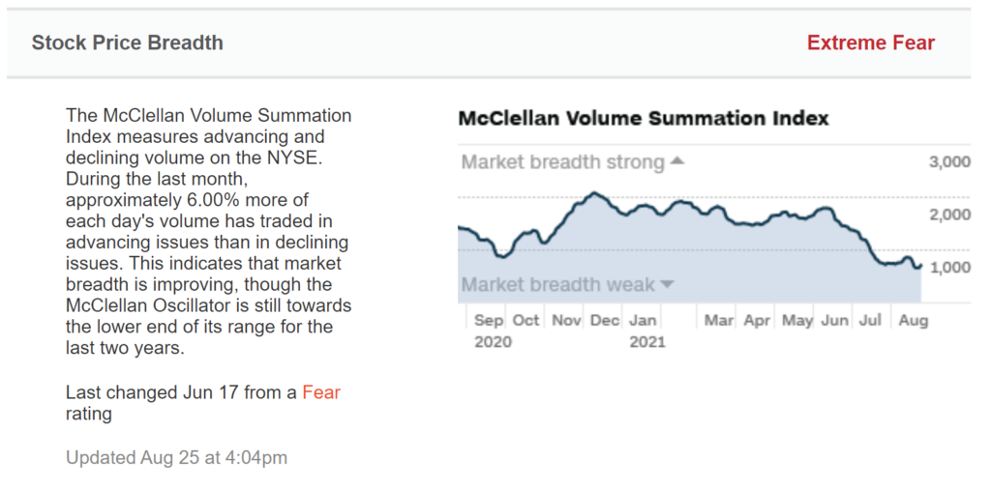The image size is (991, 490).
Task: Click the Sep 2020 axis label
Action: [489, 330]
